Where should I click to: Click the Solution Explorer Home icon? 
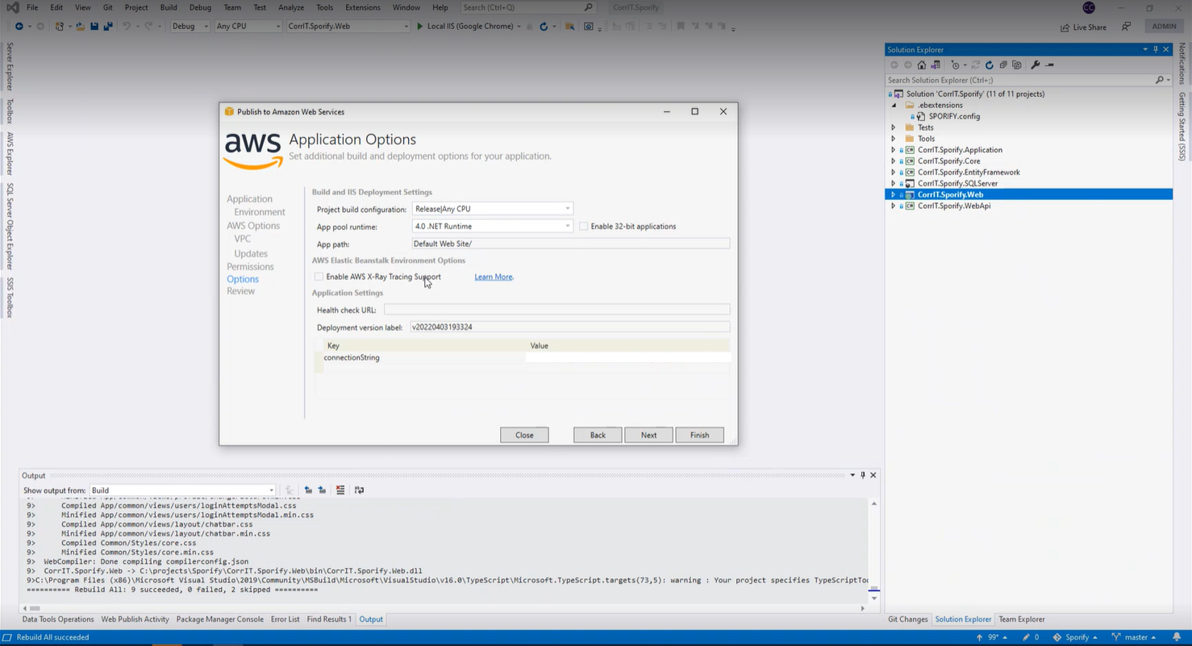(922, 65)
